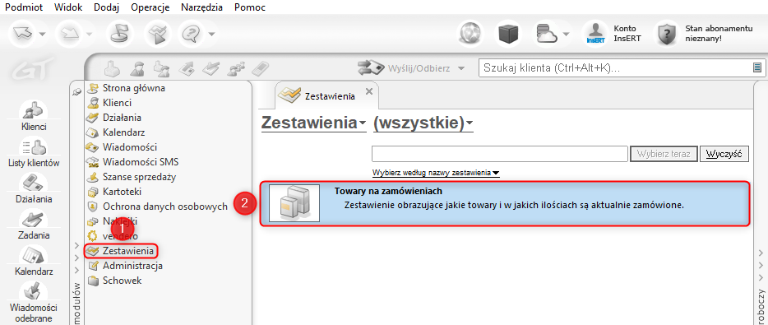
Task: Click the Wyślij/Odbierz send-receive icon
Action: point(370,68)
